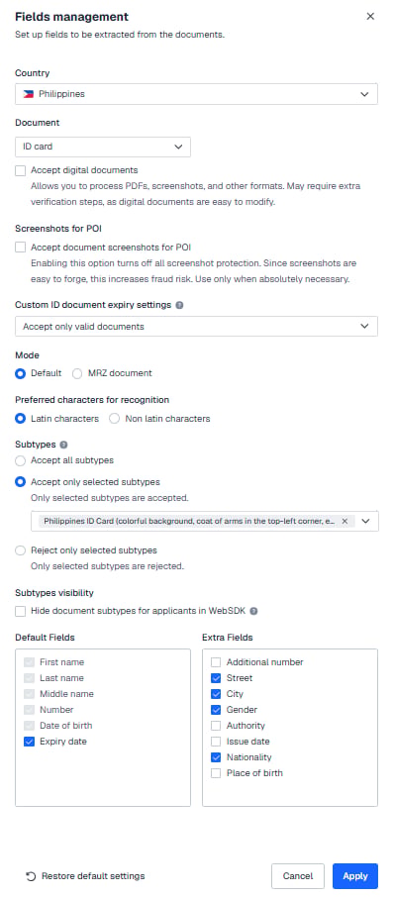
Task: Check Accept document screenshots for POI
Action: 21,248
